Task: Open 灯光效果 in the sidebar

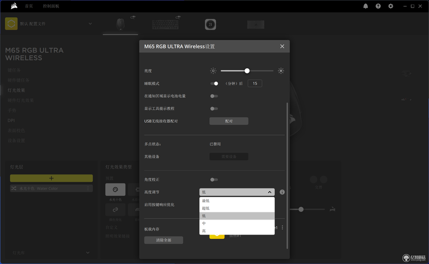Action: (16, 90)
